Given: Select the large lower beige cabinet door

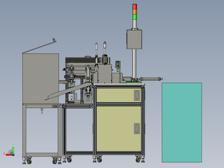Looking at the screenshot, I should tap(119, 129).
